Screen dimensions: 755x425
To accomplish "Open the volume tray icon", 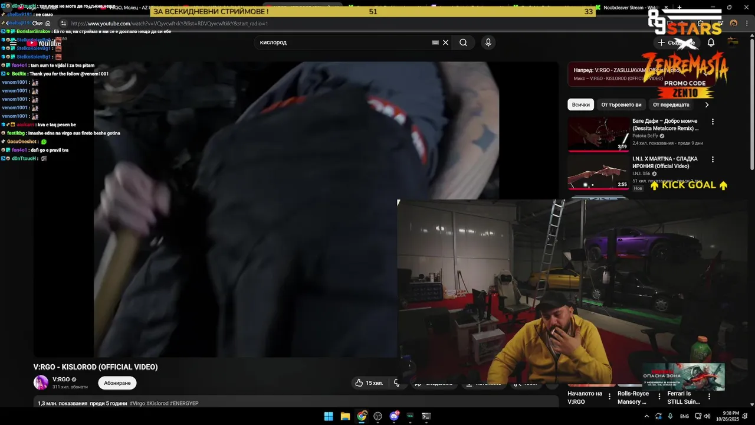I will tap(707, 416).
